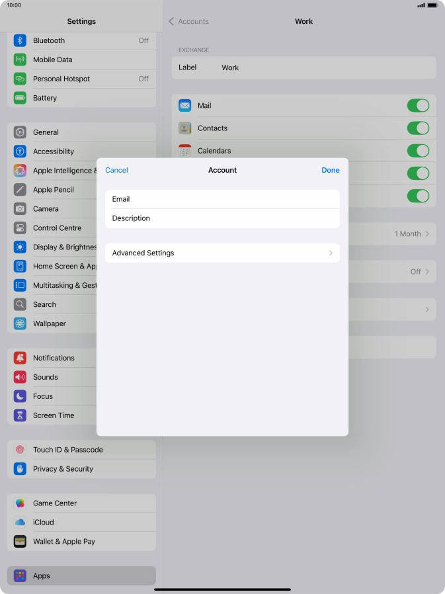
Task: Open the Touch ID & Passcode icon
Action: click(x=20, y=450)
